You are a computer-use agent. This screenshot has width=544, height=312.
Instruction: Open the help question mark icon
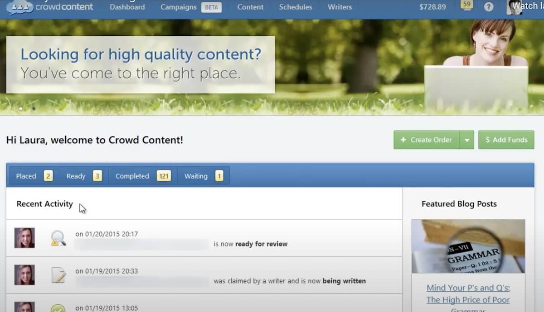tap(489, 7)
